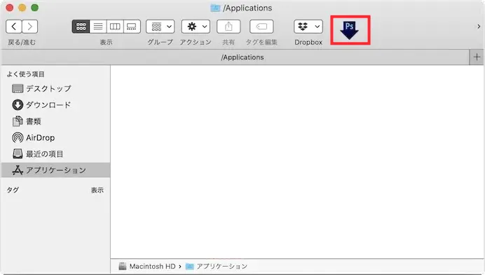Image resolution: width=485 pixels, height=275 pixels.
Task: Click the よく使う項目 sidebar heading
Action: pyautogui.click(x=26, y=74)
